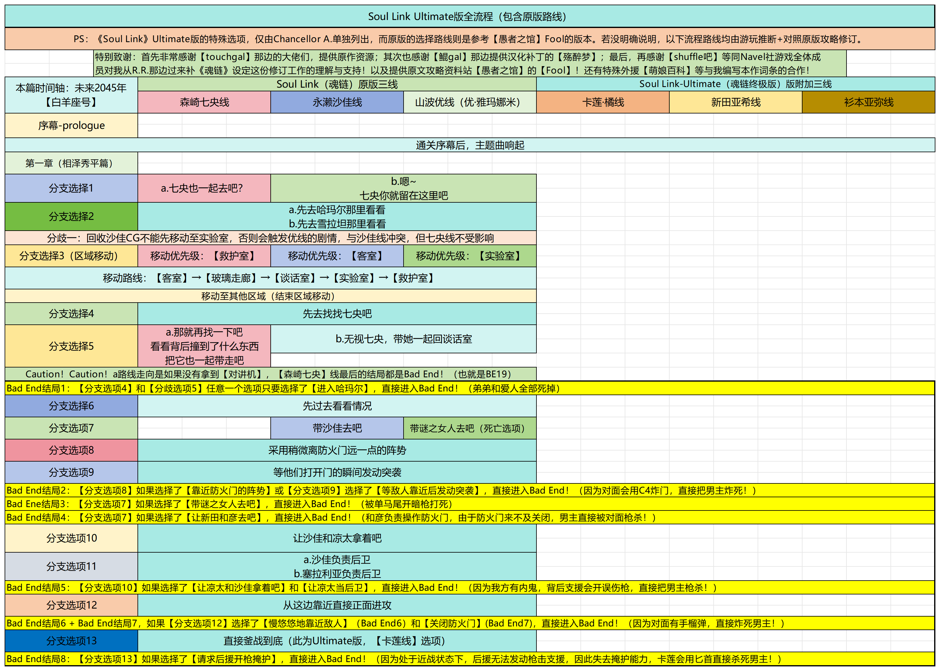Image resolution: width=940 pixels, height=671 pixels.
Task: Select the green 分支选择2 cell
Action: tap(71, 216)
